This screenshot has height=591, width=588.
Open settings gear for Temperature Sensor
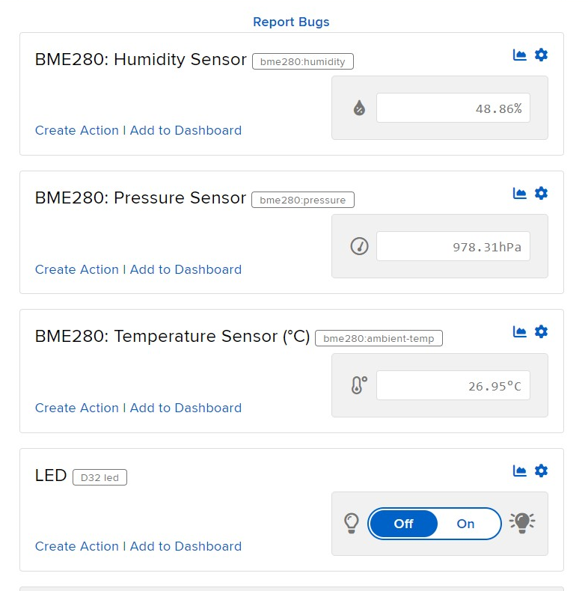541,331
